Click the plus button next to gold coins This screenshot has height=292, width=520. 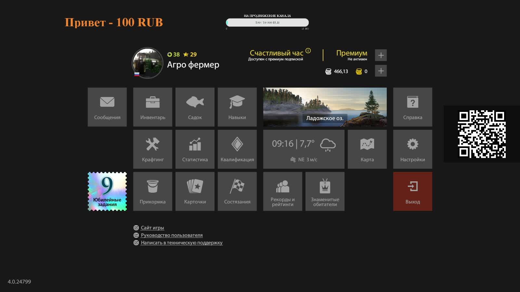381,71
